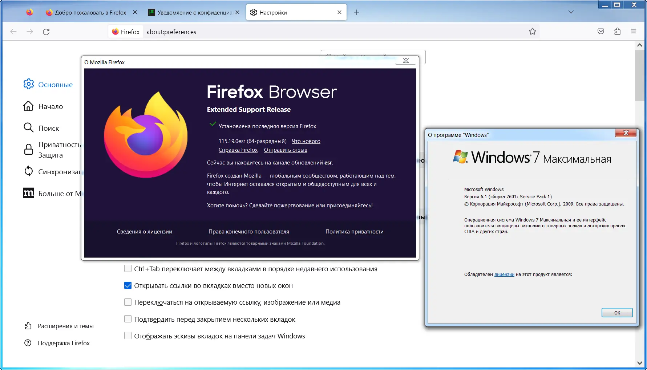Image resolution: width=647 pixels, height=370 pixels.
Task: Click the Mozilla "m" icon in the sidebar
Action: 29,193
